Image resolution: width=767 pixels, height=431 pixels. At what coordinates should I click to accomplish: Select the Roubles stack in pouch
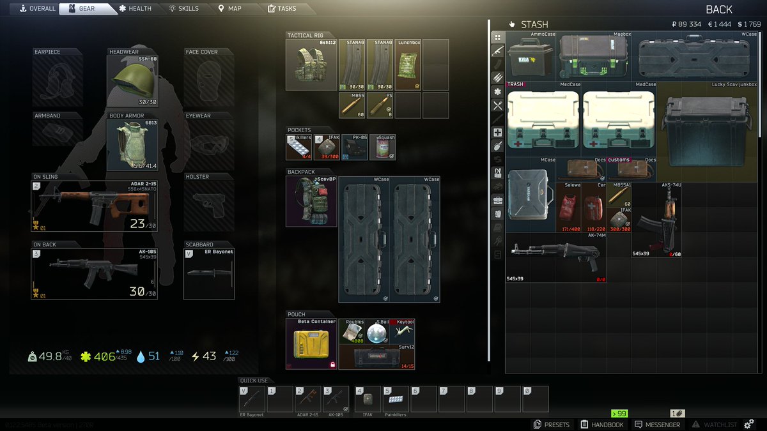(x=352, y=331)
